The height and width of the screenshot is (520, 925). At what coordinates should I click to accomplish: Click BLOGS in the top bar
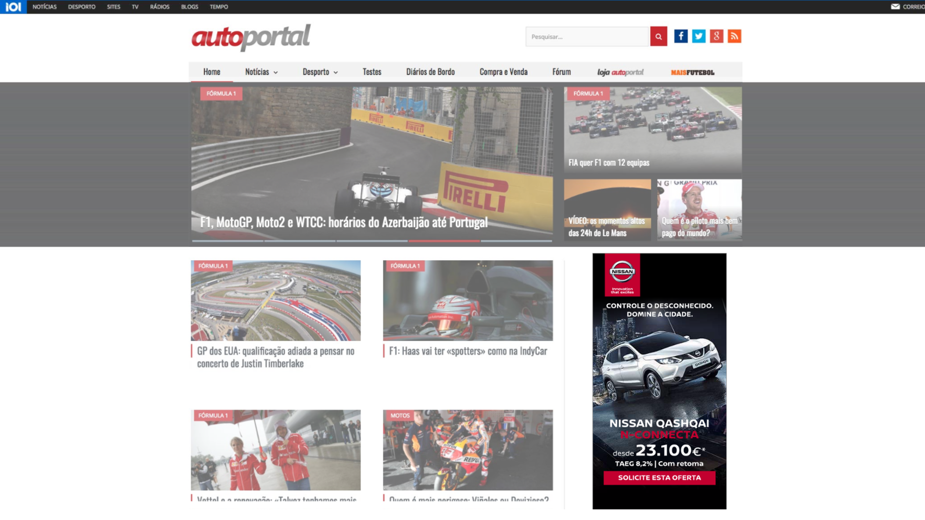190,7
